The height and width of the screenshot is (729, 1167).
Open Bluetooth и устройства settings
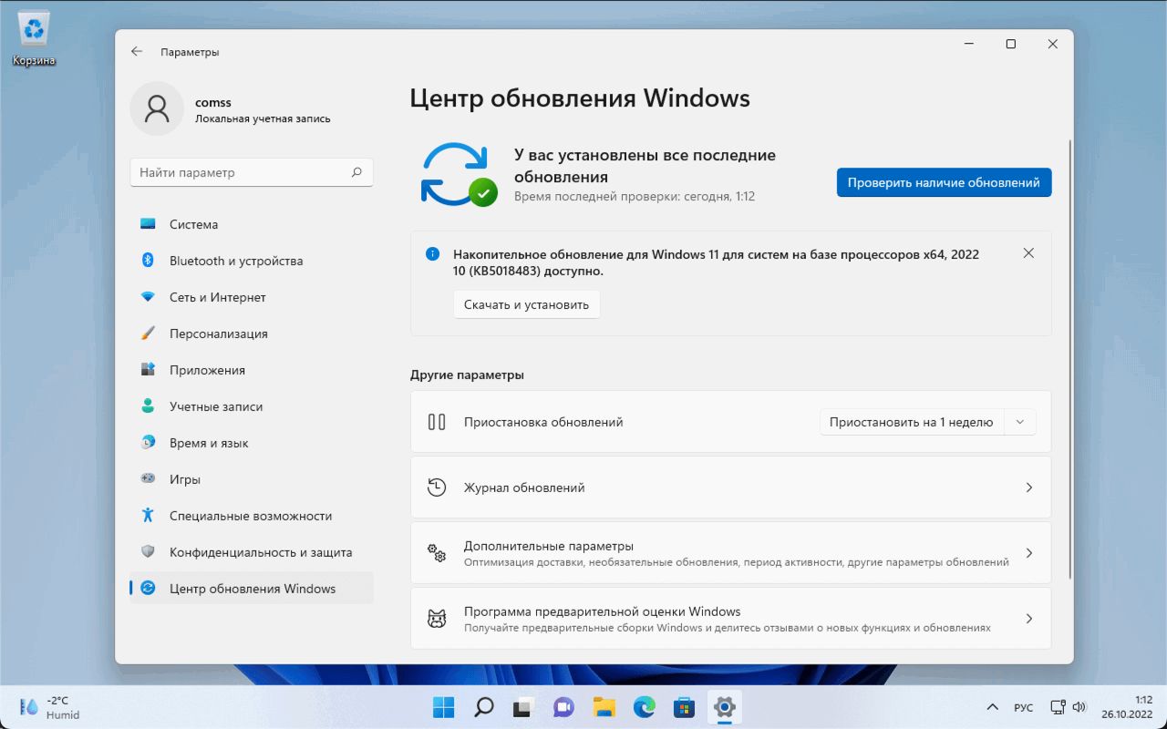pyautogui.click(x=252, y=261)
